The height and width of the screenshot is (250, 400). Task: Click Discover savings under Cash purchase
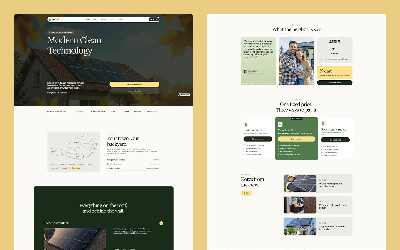258,139
